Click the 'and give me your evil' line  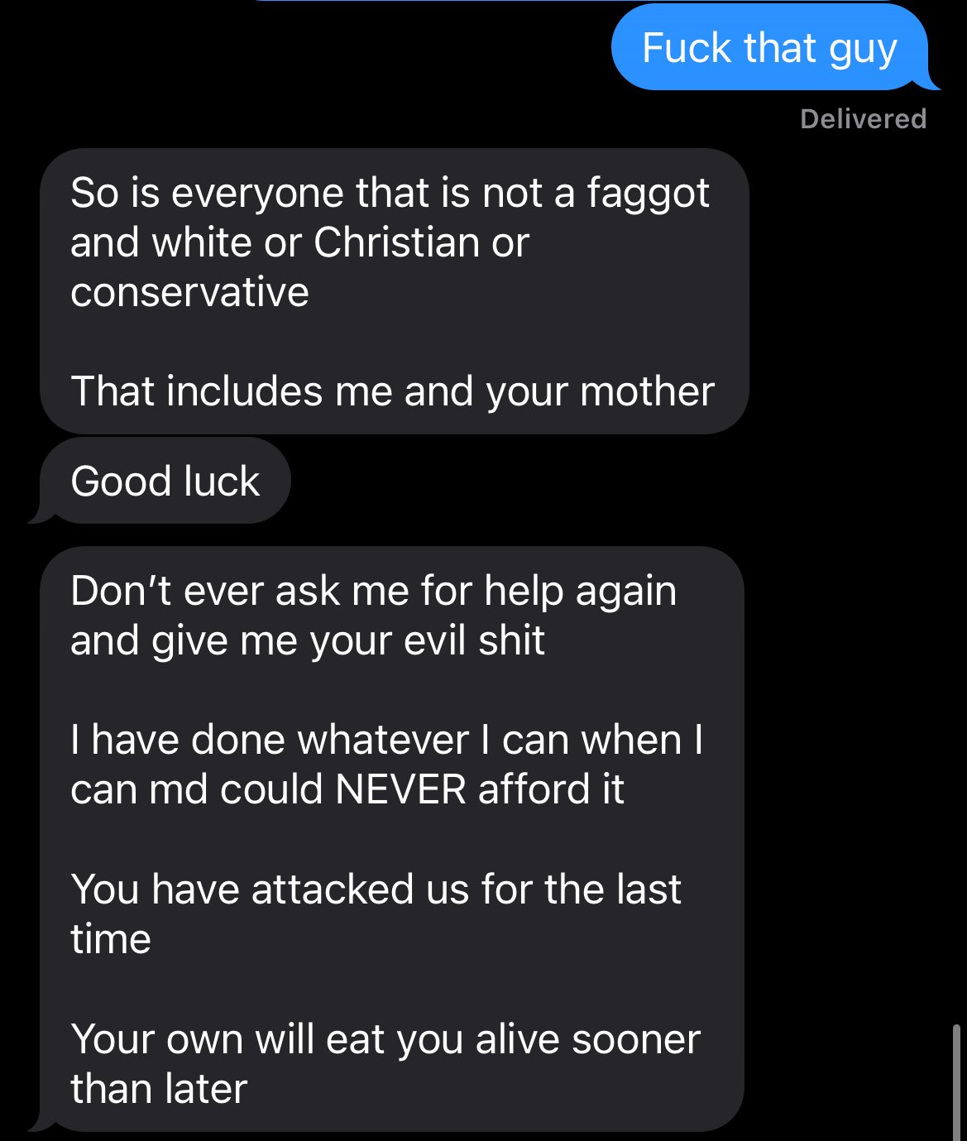pos(307,641)
